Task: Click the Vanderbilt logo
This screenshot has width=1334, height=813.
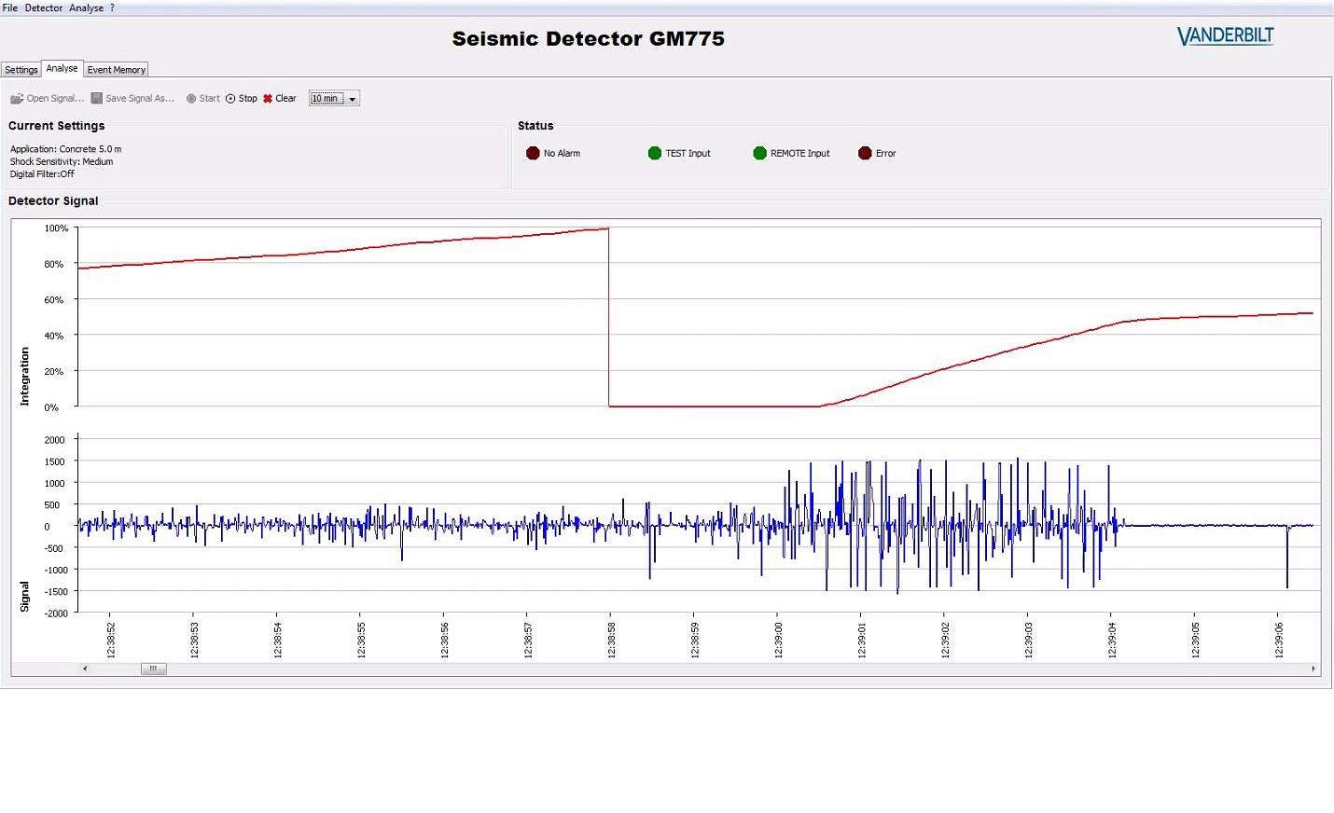Action: point(1225,36)
